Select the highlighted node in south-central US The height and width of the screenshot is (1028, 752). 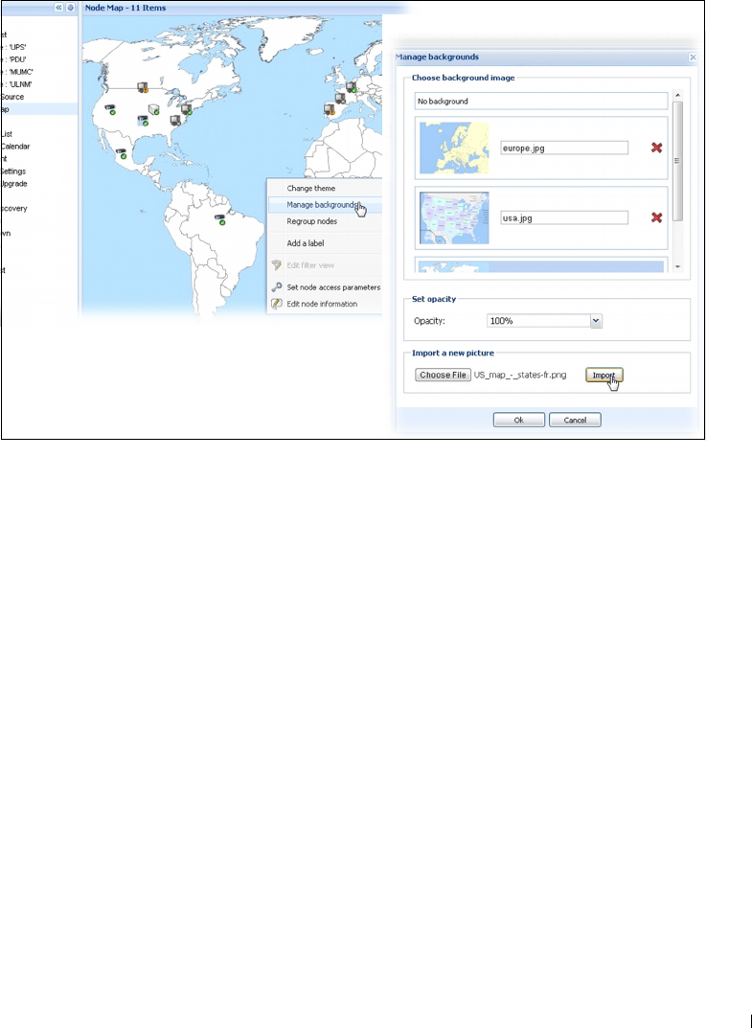pos(143,121)
